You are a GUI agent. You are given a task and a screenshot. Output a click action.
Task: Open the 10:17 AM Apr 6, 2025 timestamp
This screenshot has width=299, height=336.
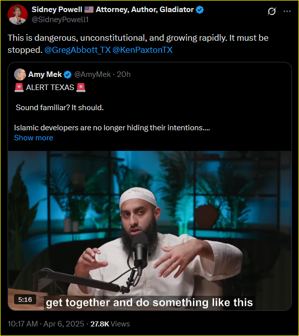pos(46,324)
